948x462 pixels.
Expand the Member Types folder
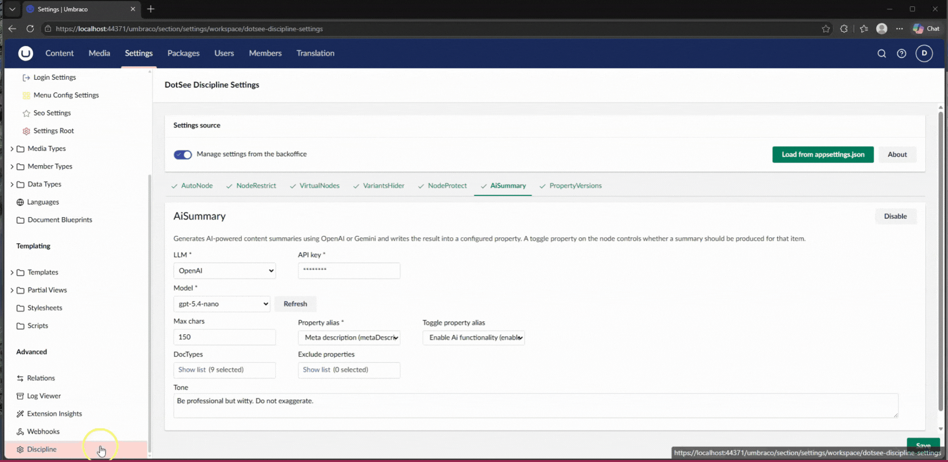tap(12, 167)
